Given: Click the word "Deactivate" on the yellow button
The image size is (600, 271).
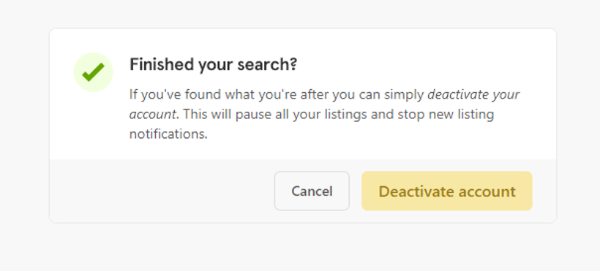Looking at the screenshot, I should 416,191.
